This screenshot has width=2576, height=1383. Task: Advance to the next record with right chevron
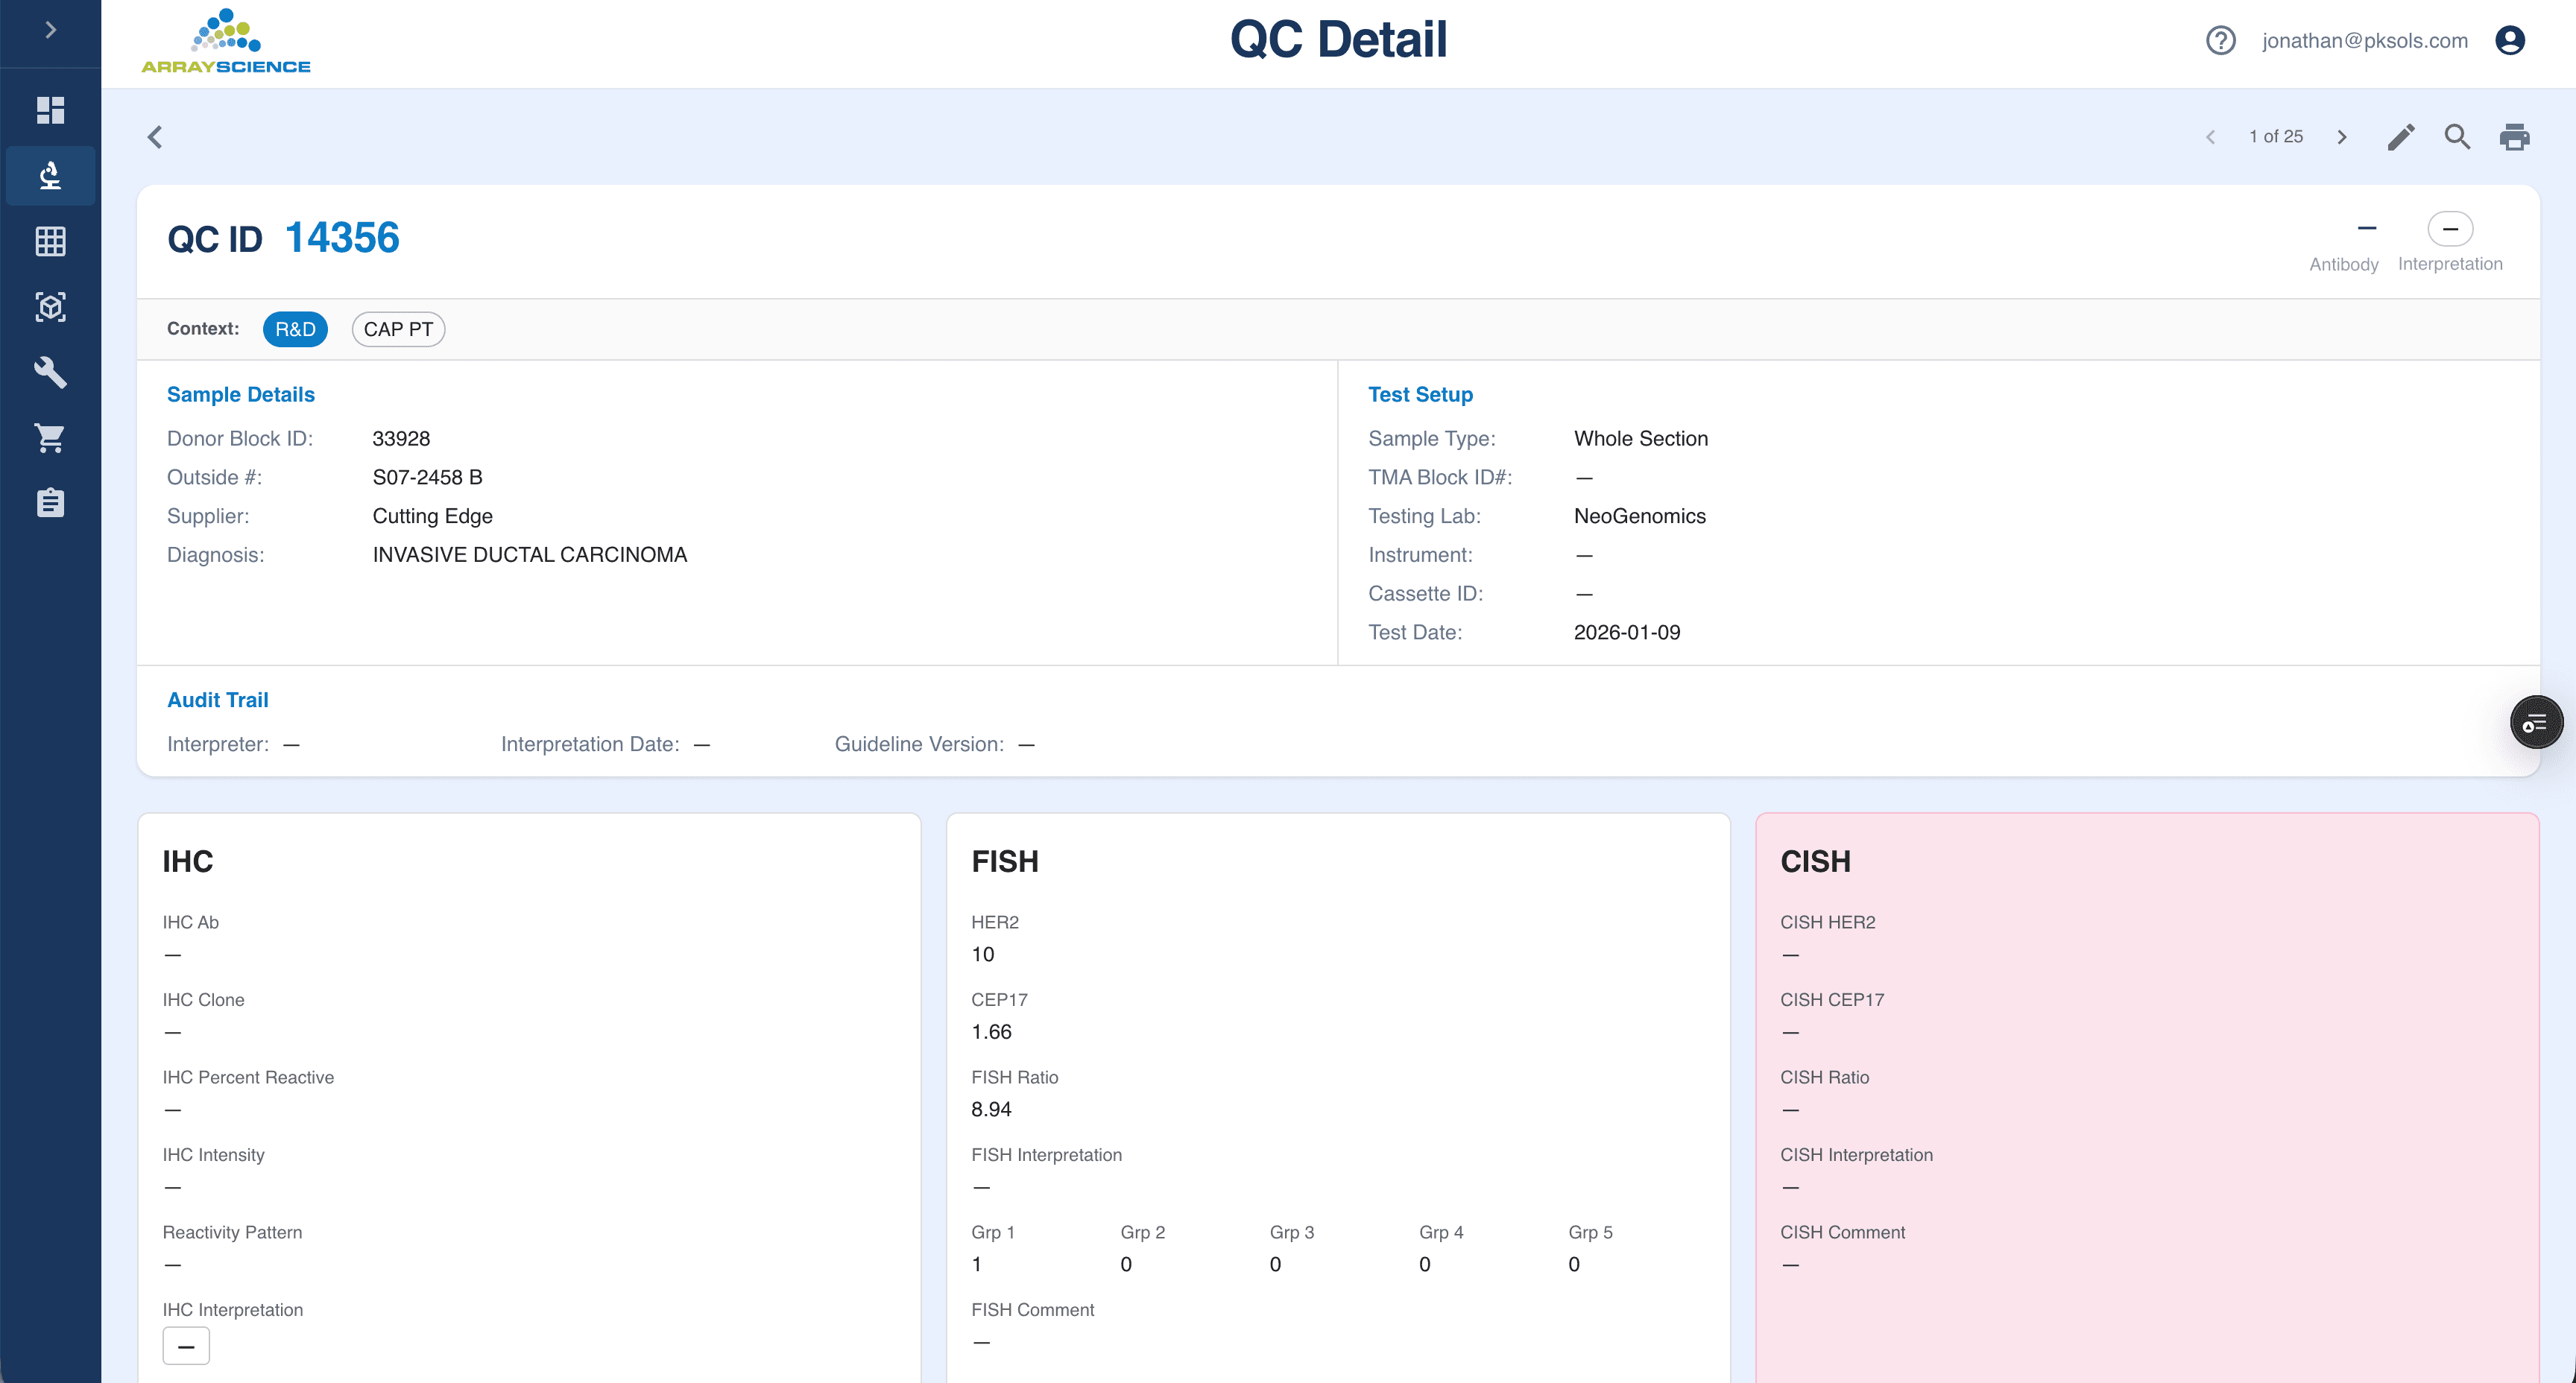pos(2342,137)
